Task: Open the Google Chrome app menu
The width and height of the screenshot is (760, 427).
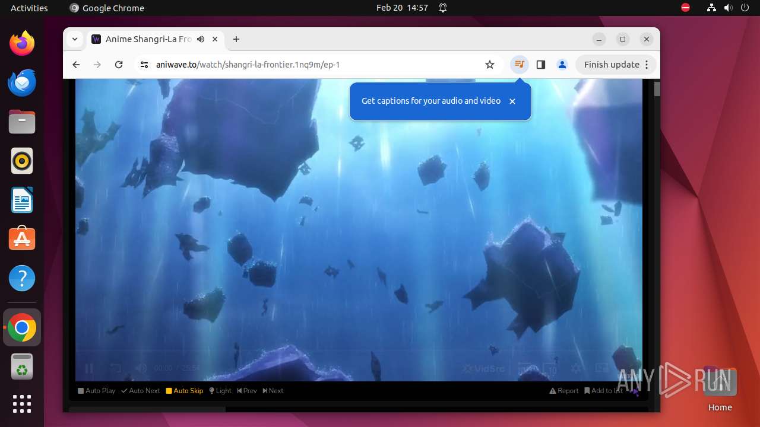Action: [107, 8]
